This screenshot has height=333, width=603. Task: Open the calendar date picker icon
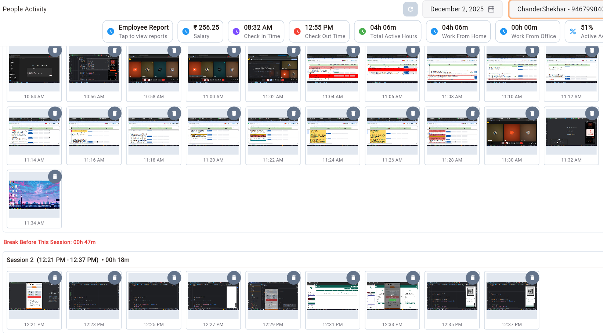point(491,9)
